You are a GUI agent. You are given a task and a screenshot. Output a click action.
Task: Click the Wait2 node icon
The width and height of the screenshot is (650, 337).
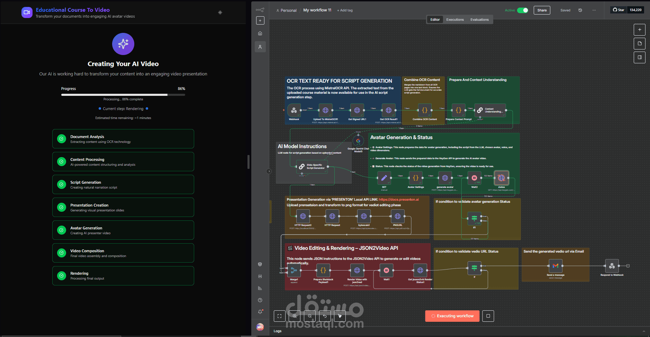(474, 178)
